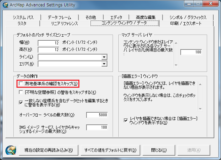The width and height of the screenshot is (221, 160).
Task: Click IMS イメージ cache max count field
Action: [97, 127]
